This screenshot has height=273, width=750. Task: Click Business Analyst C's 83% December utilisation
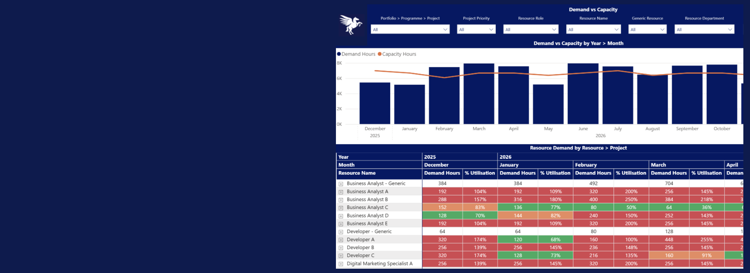480,208
